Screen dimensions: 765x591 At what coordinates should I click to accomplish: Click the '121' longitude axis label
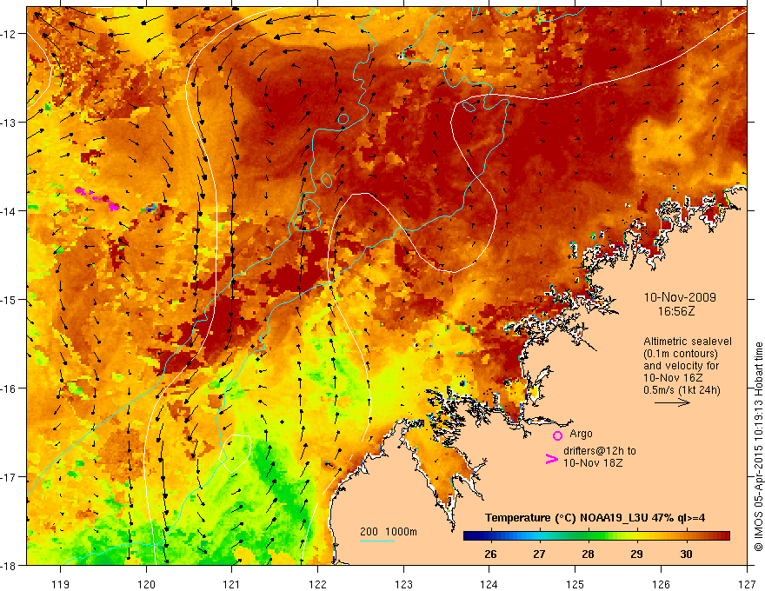click(232, 584)
